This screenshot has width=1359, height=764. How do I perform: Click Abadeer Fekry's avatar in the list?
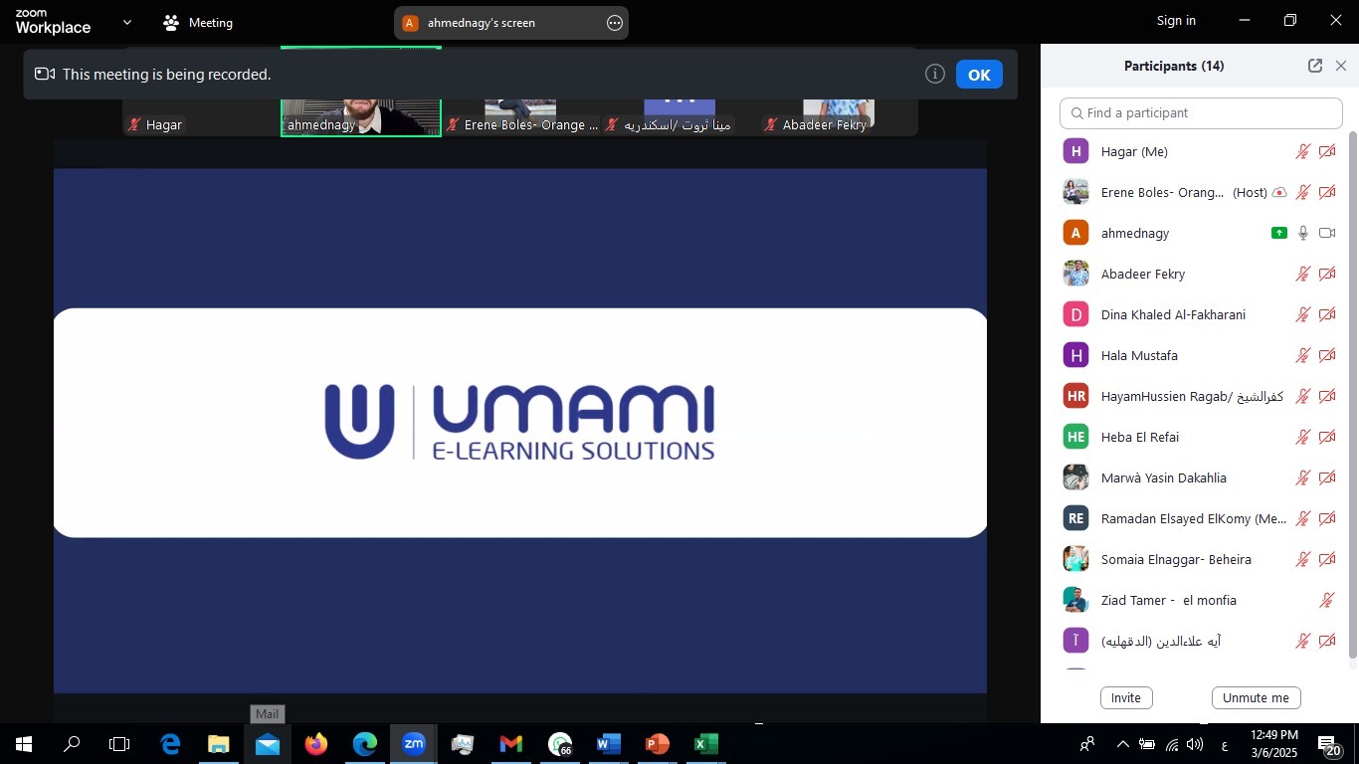coord(1075,274)
